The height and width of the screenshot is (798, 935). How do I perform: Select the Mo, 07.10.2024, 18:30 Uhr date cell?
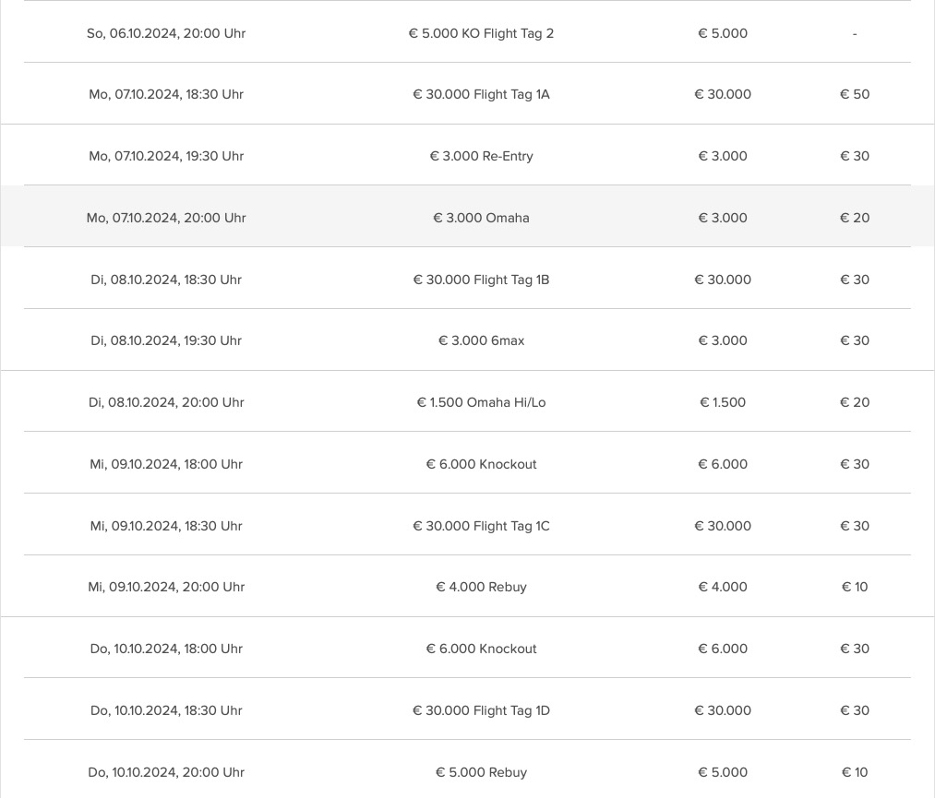point(166,94)
